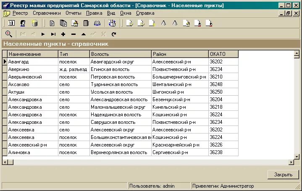Click the Закрыть button
The image size is (302, 191).
pos(283,175)
